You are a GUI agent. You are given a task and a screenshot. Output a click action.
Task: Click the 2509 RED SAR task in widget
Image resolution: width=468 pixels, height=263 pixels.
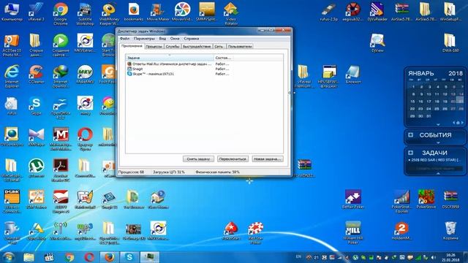click(434, 160)
